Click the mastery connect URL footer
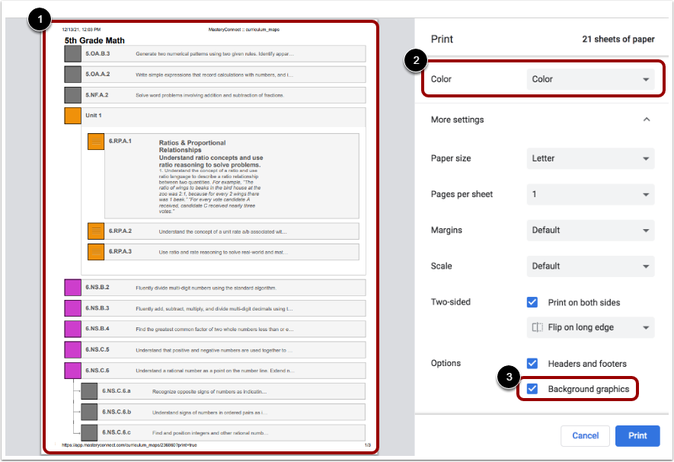The image size is (674, 462). pos(129,445)
